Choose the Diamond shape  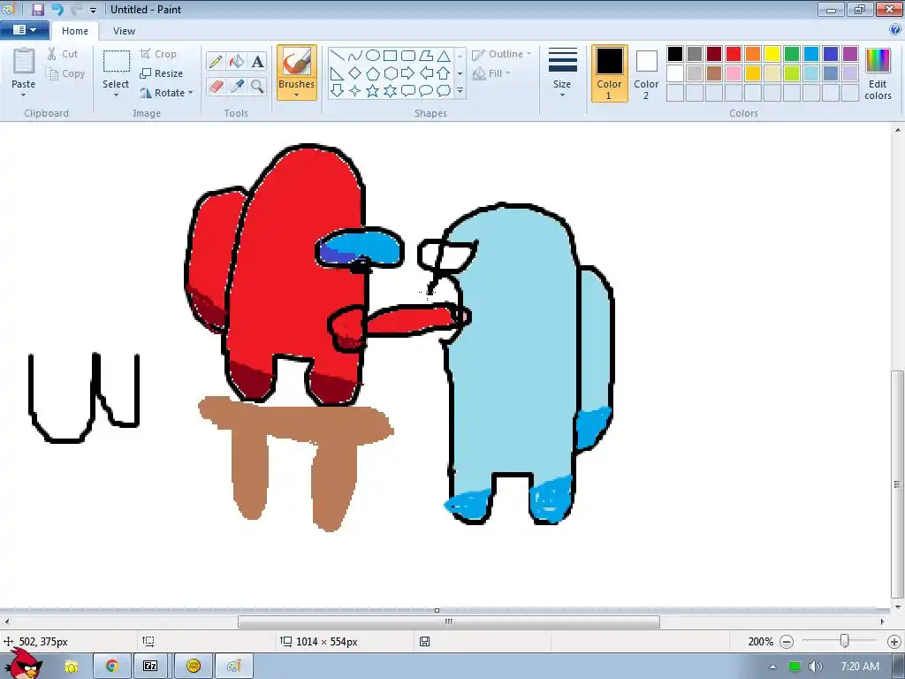tap(355, 73)
